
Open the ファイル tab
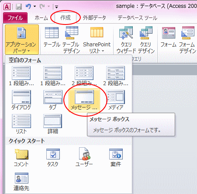pos(15,18)
